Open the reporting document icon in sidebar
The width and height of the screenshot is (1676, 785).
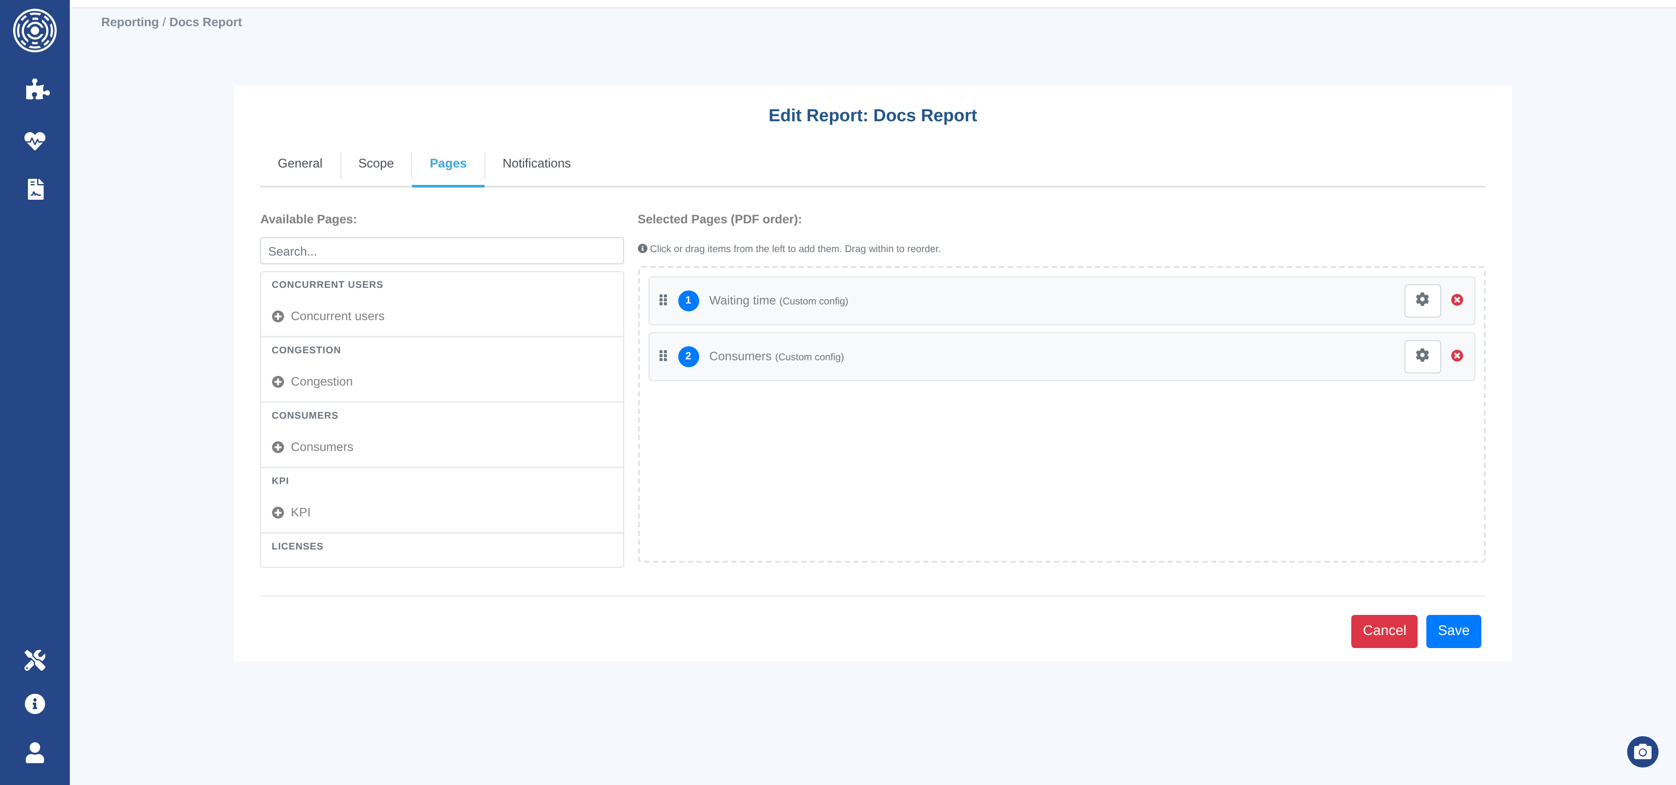click(x=36, y=189)
